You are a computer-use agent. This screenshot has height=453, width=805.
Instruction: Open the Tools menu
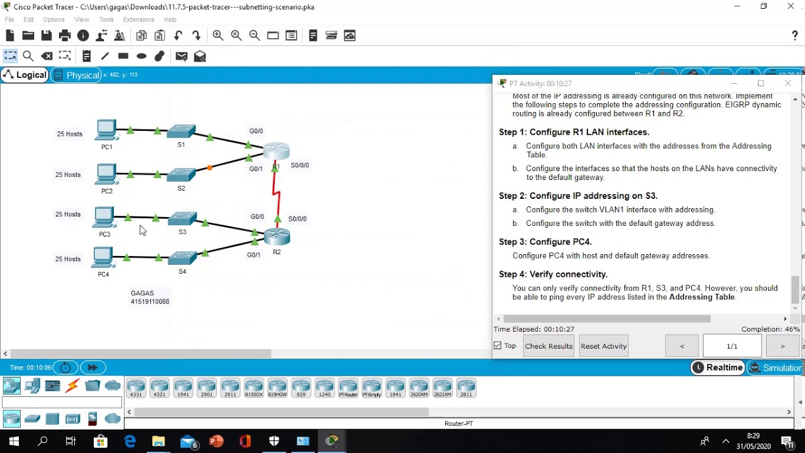pyautogui.click(x=106, y=20)
